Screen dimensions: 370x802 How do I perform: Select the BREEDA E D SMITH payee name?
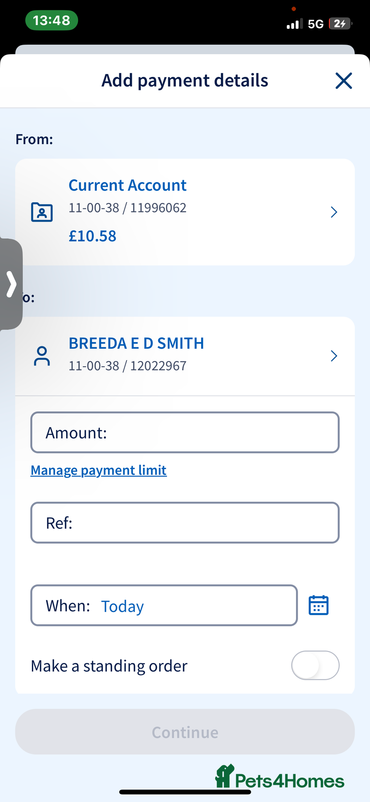tap(136, 343)
